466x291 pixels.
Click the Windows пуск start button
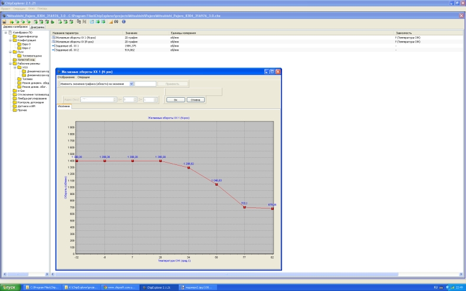click(9, 287)
